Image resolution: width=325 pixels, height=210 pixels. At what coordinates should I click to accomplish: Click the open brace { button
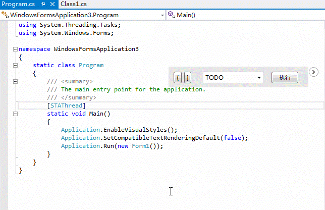[x=178, y=78]
